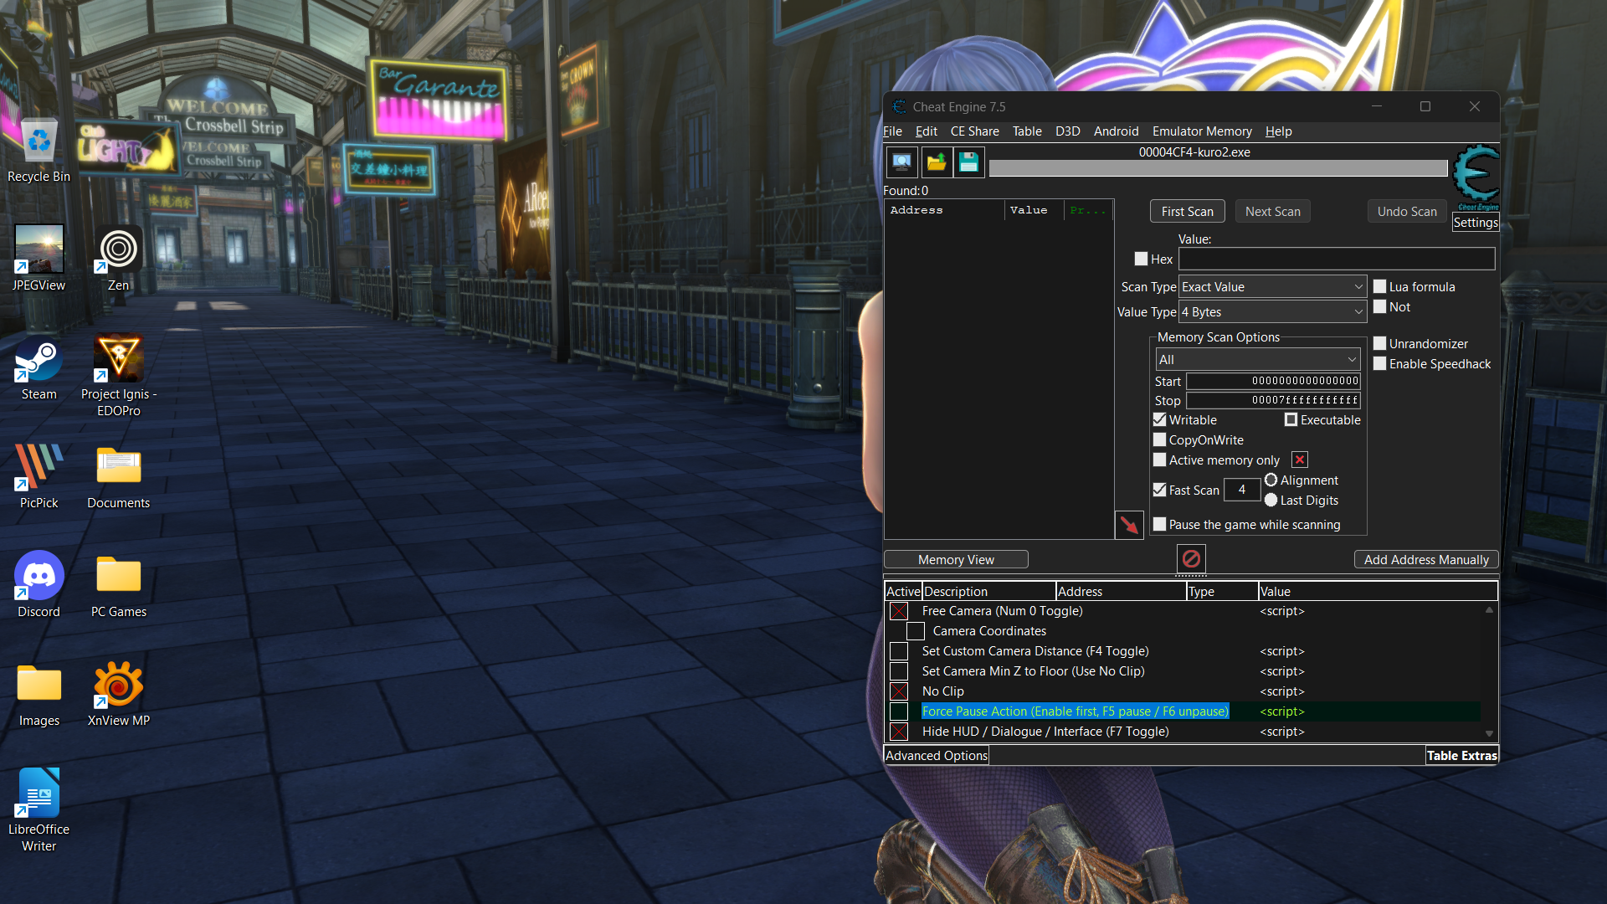The image size is (1607, 904).
Task: Activate Set Camera Min Z to Floor checkbox
Action: [x=899, y=671]
